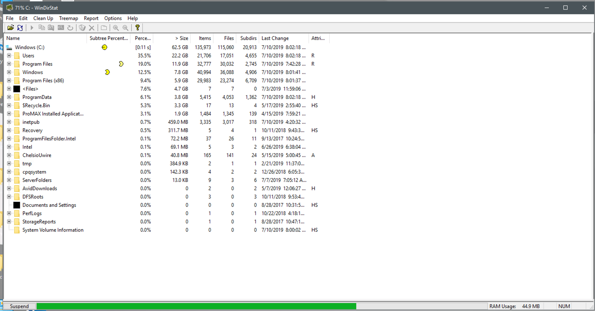This screenshot has width=595, height=311.
Task: Click the black Documents and Settings icon
Action: pos(17,205)
